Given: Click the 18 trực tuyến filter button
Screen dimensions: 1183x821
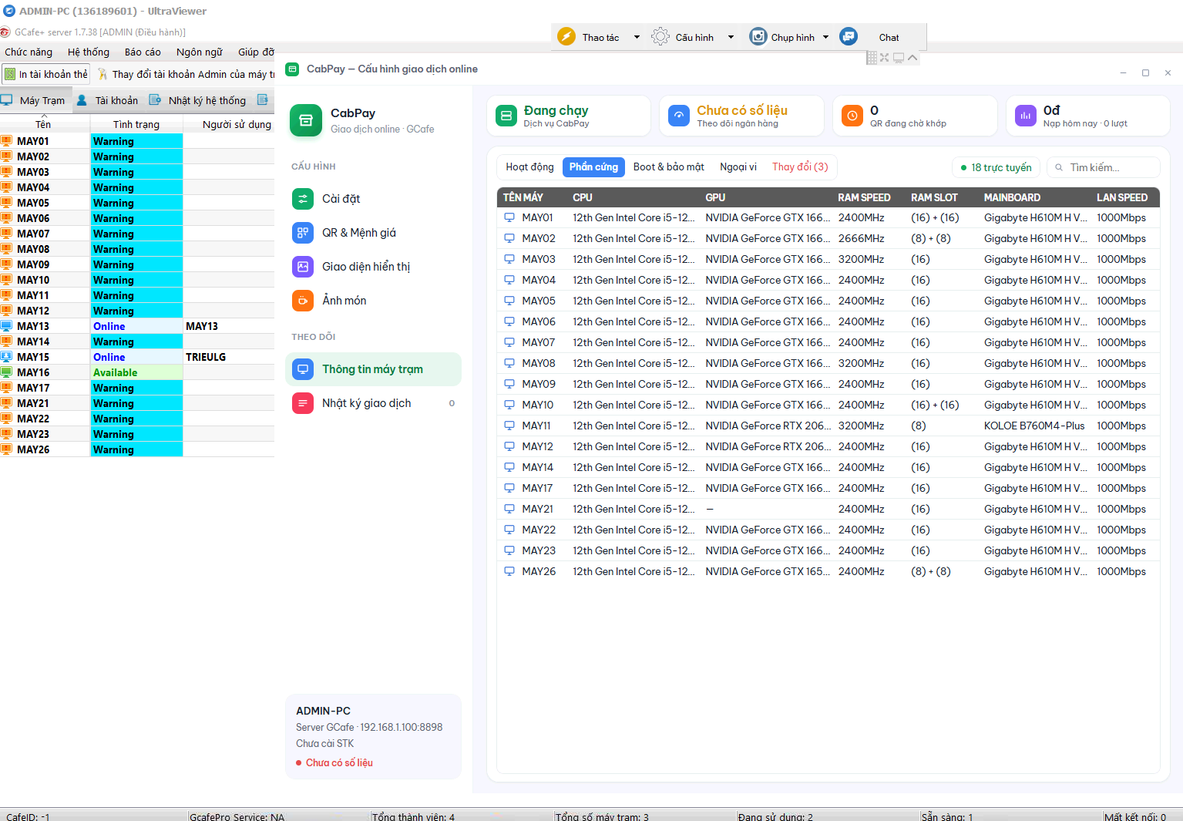Looking at the screenshot, I should [996, 167].
